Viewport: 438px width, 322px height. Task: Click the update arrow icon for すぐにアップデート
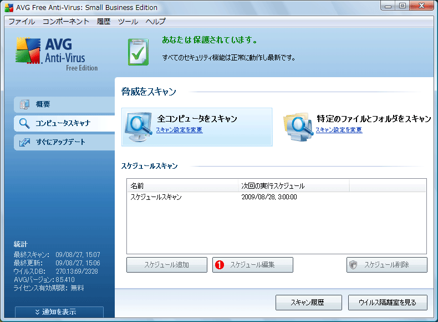point(24,142)
